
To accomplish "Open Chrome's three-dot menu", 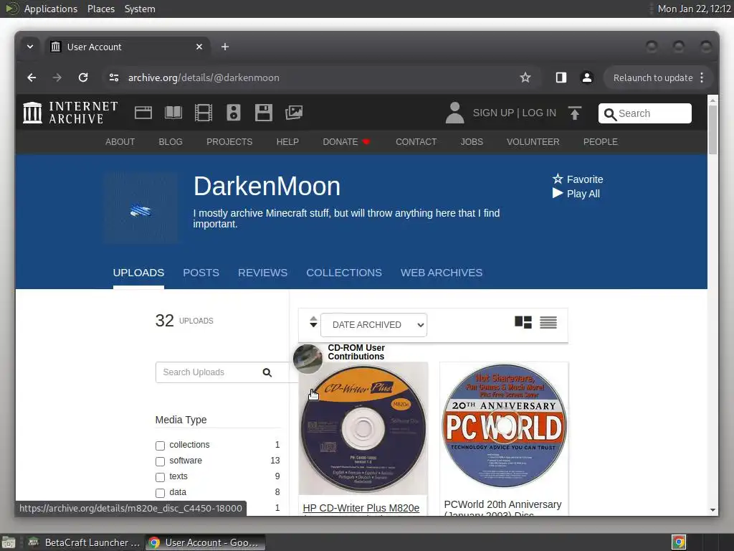I will pos(702,77).
